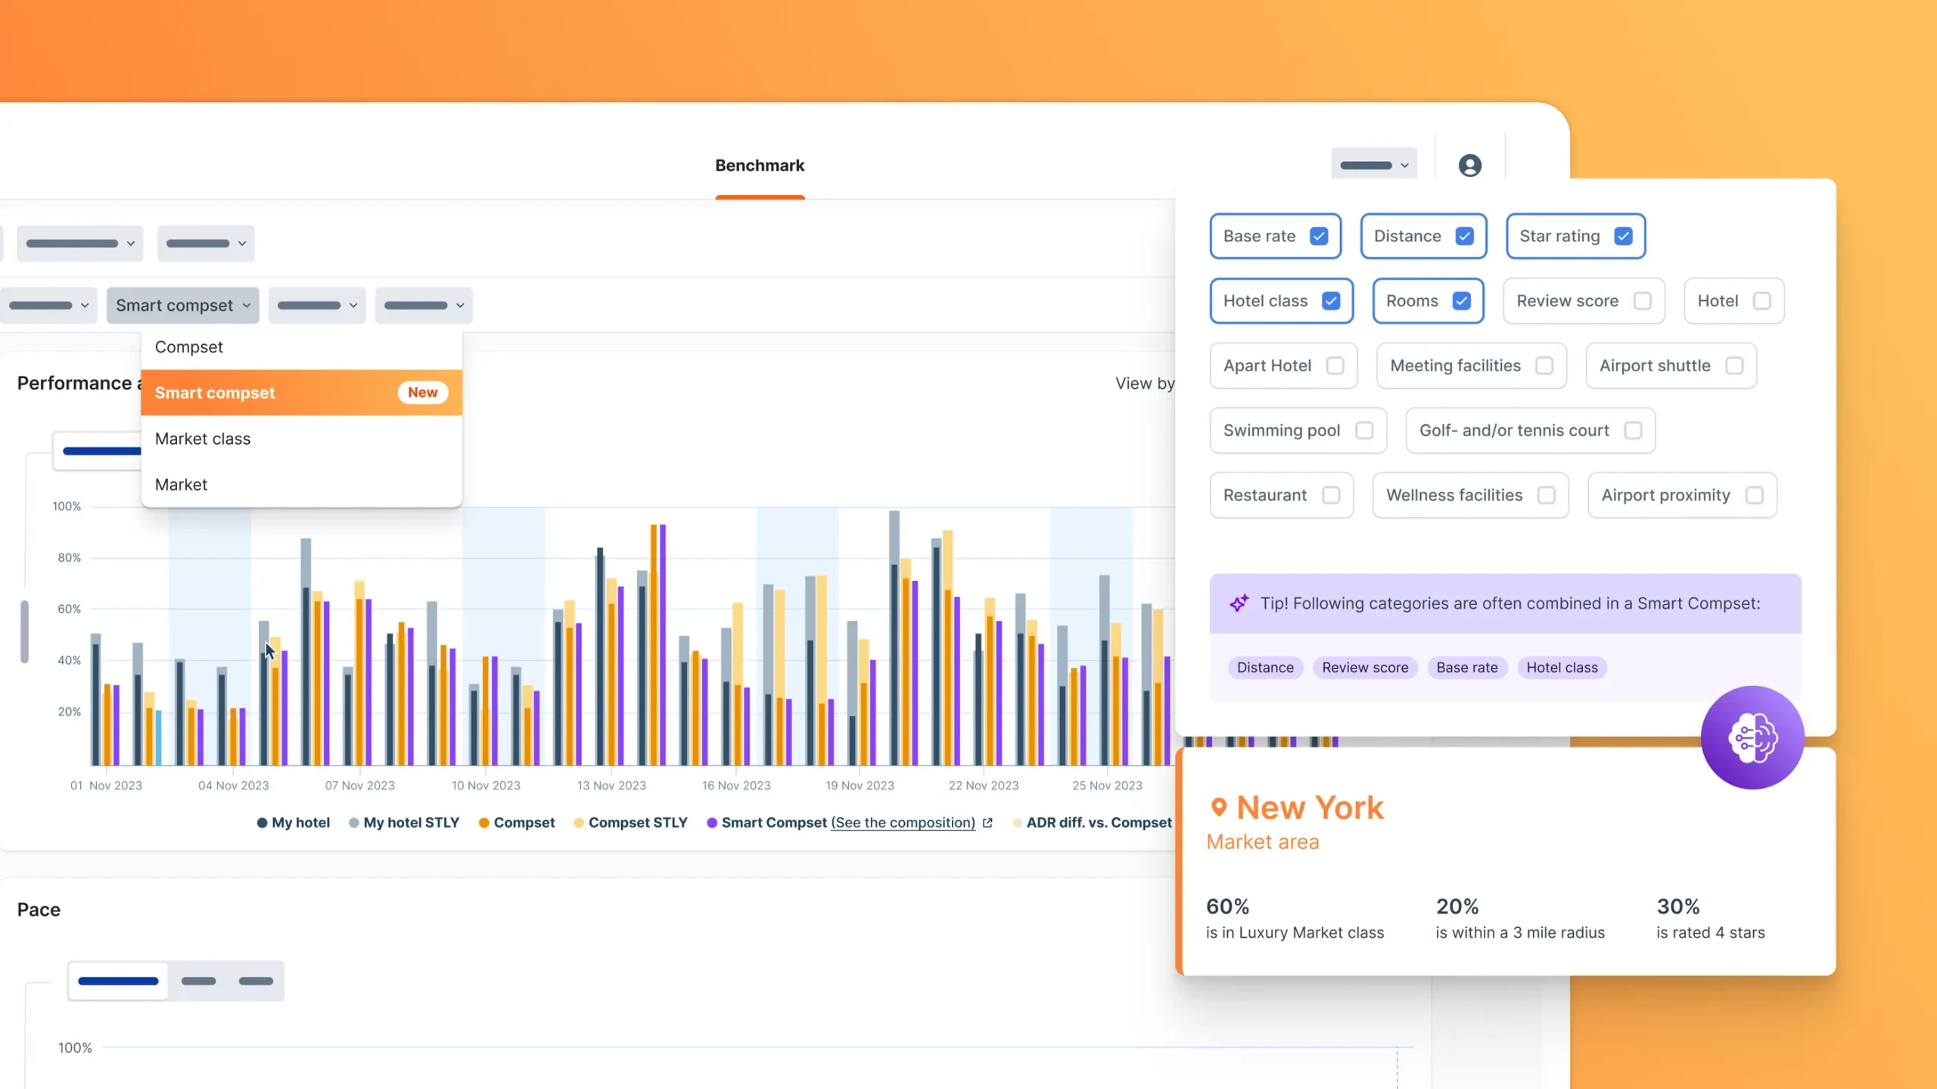The image size is (1937, 1089).
Task: Tick the Swimming pool checkbox
Action: tap(1364, 430)
